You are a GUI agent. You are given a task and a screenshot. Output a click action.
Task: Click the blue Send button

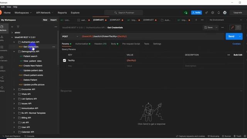232,36
